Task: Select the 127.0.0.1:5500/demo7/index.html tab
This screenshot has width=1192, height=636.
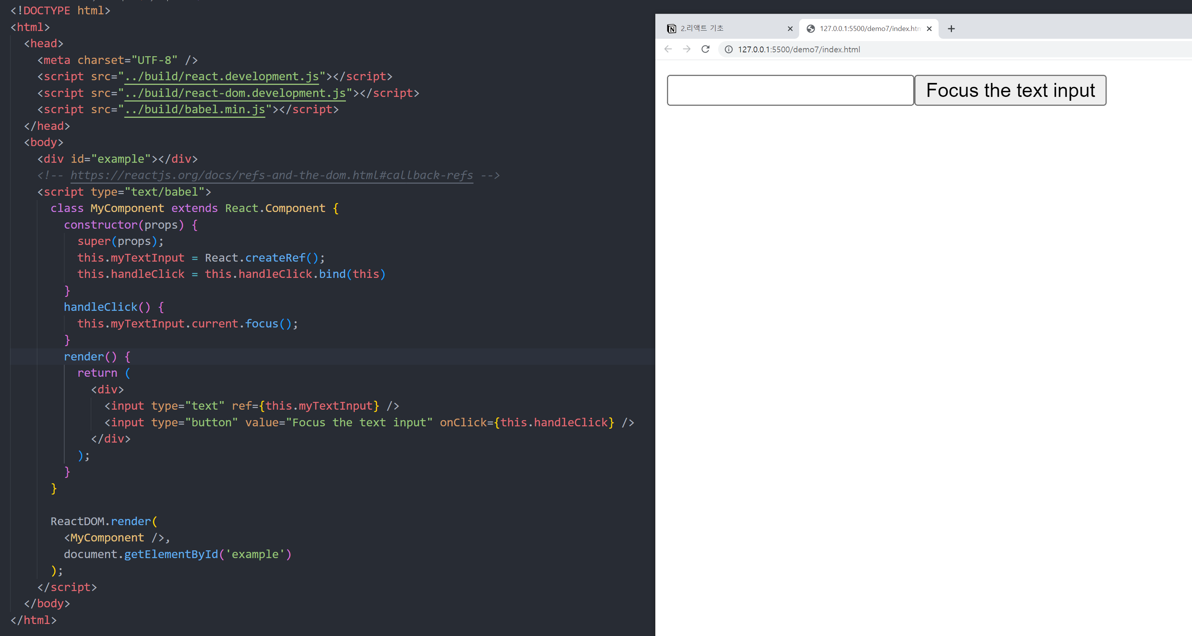Action: (x=869, y=29)
